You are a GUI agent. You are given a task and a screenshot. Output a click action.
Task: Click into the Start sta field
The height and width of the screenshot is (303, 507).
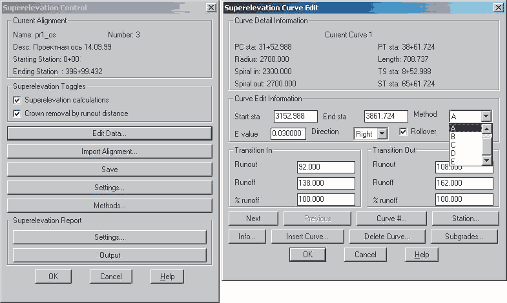(294, 116)
